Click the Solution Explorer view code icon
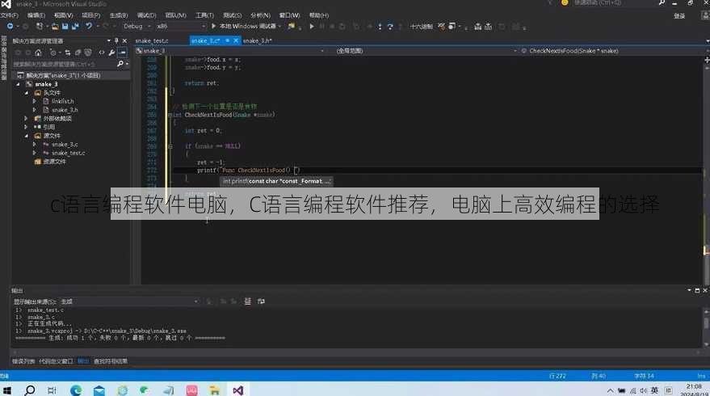This screenshot has height=396, width=710. 102,53
